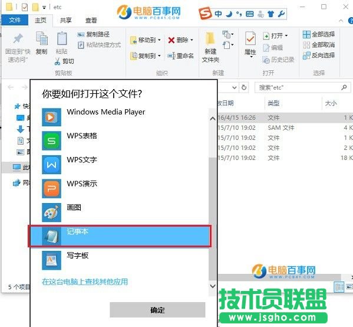
Task: Click the 粘贴 paste icon in the ribbon
Action: click(x=62, y=38)
